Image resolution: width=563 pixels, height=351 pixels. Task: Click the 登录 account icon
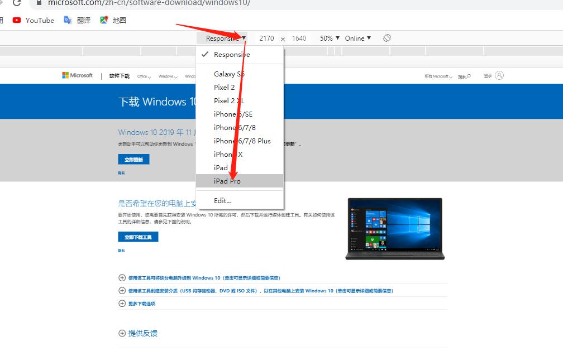(x=499, y=75)
